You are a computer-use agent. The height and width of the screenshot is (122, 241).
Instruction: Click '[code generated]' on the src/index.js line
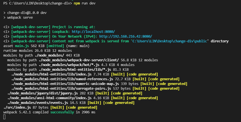(82, 108)
